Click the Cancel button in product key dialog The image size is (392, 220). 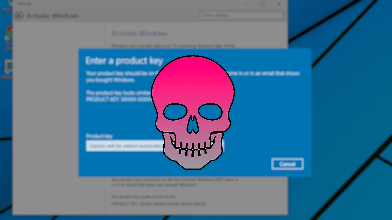pos(287,164)
